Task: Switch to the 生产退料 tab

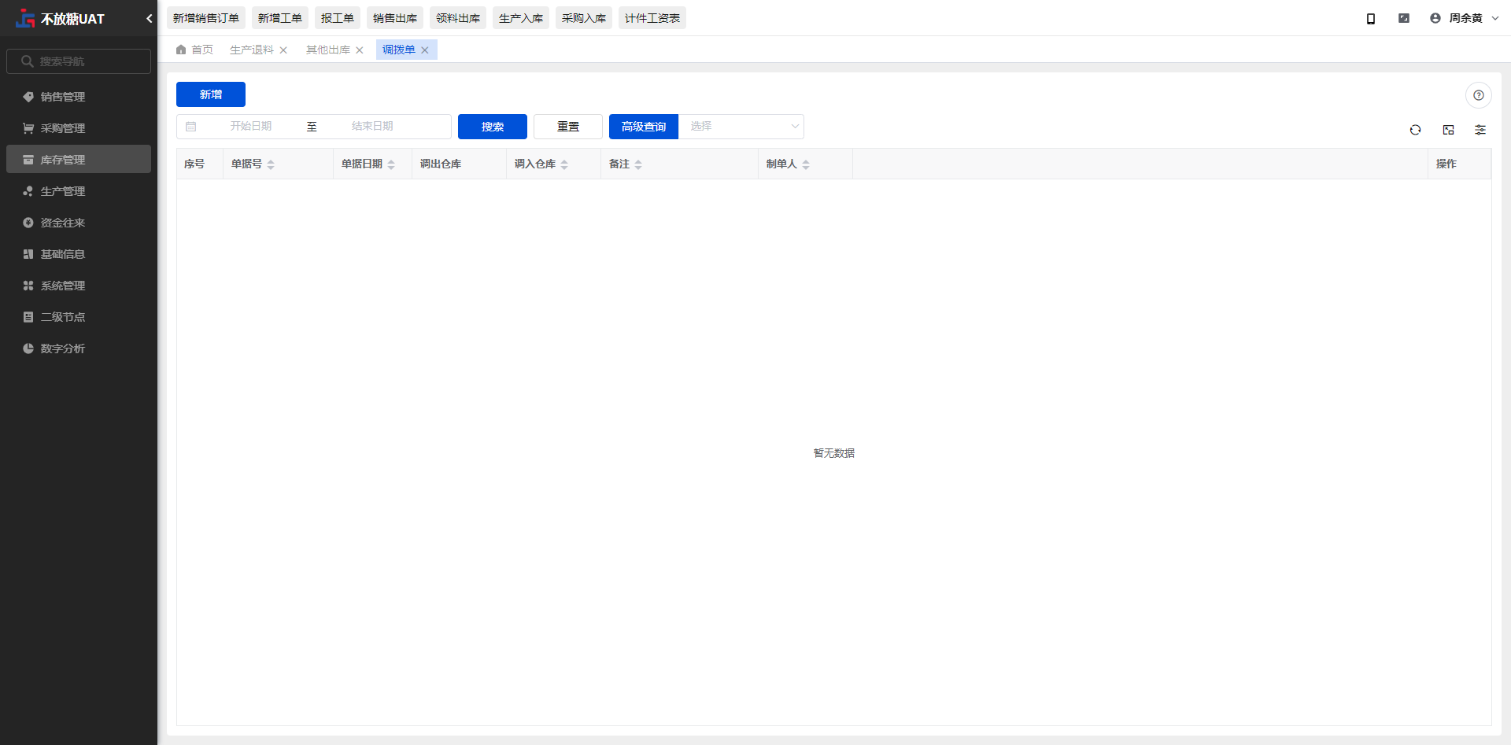Action: (x=252, y=50)
